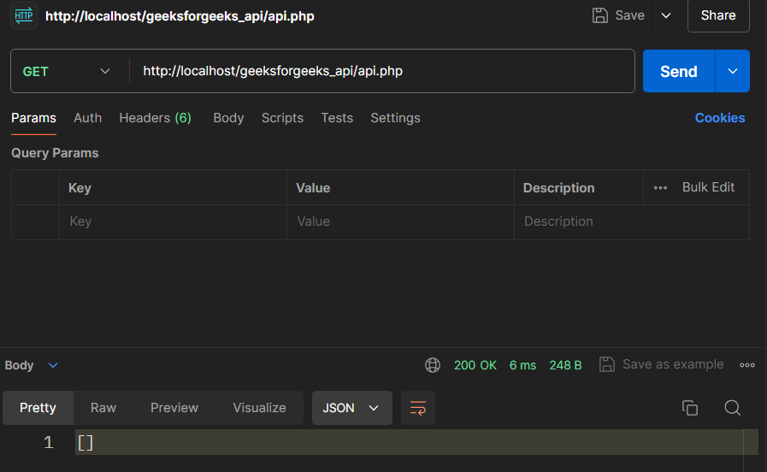Open the Headers (6) tab

click(155, 118)
